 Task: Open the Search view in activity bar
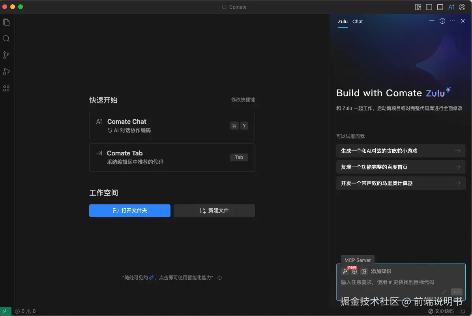(x=6, y=39)
